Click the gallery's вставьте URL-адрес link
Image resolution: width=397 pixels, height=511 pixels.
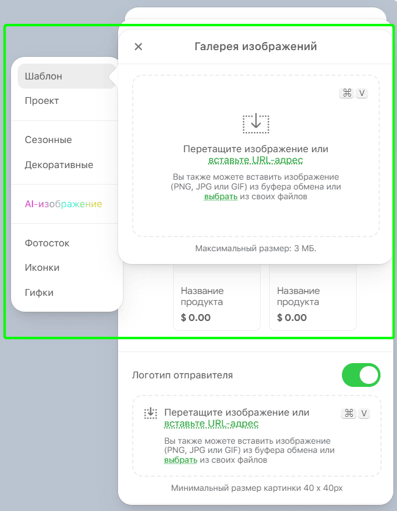click(x=256, y=161)
